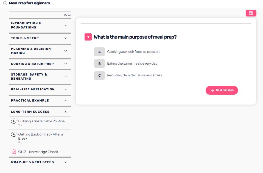Click the Building a Sustainable Routine video icon

point(14,121)
